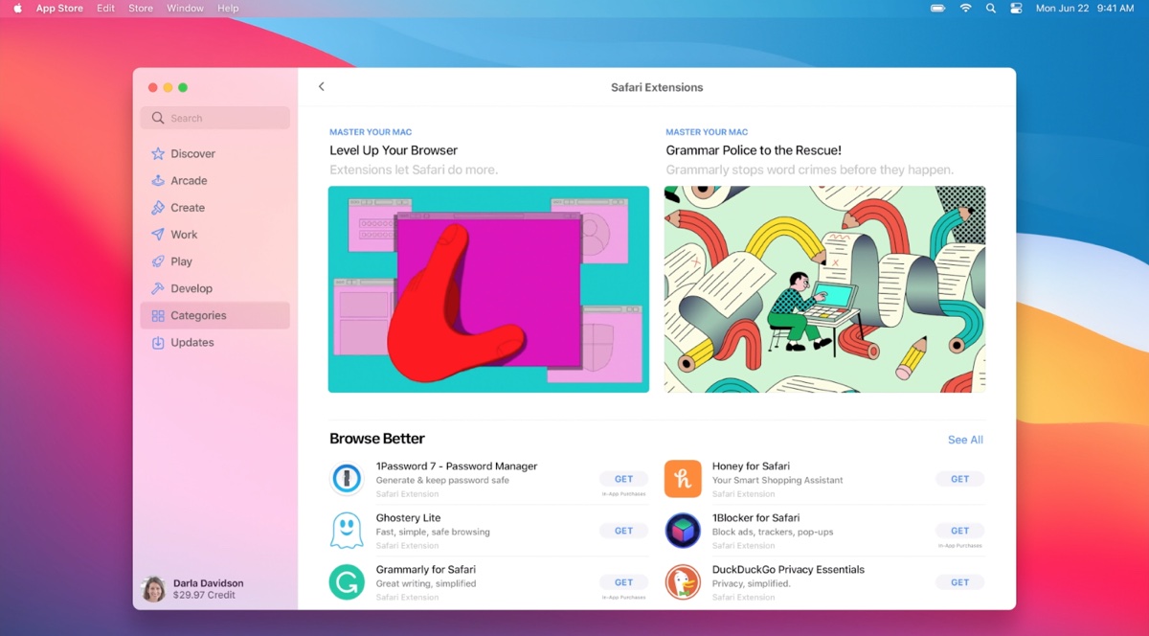Select the Create paintbrush icon
The image size is (1149, 636).
[x=158, y=207]
